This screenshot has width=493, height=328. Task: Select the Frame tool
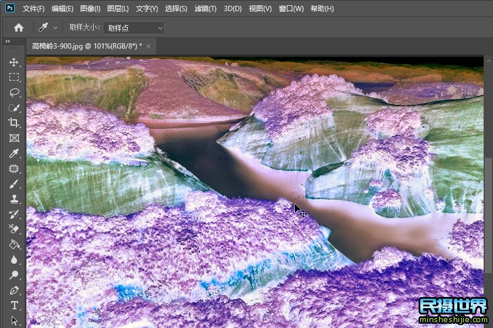[x=14, y=138]
